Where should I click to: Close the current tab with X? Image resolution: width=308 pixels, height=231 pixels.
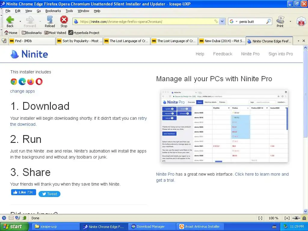[x=304, y=41]
